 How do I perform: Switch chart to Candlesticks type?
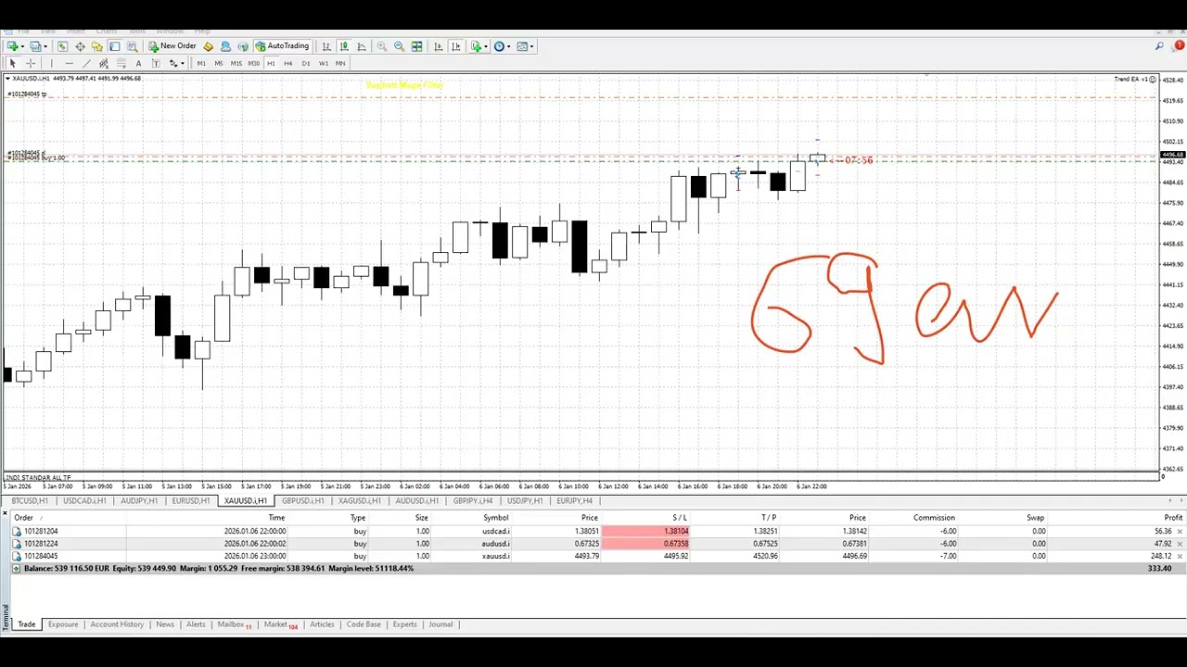(x=344, y=46)
